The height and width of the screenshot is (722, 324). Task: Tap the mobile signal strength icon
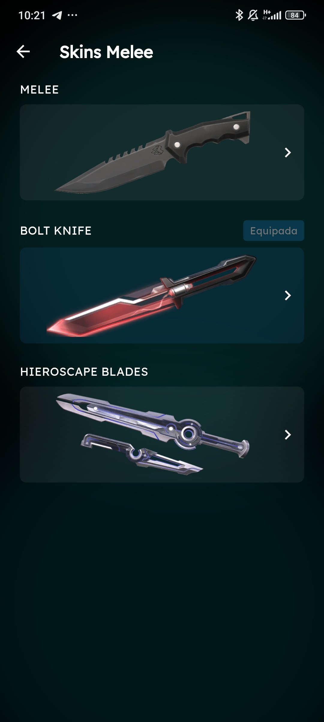pyautogui.click(x=272, y=15)
